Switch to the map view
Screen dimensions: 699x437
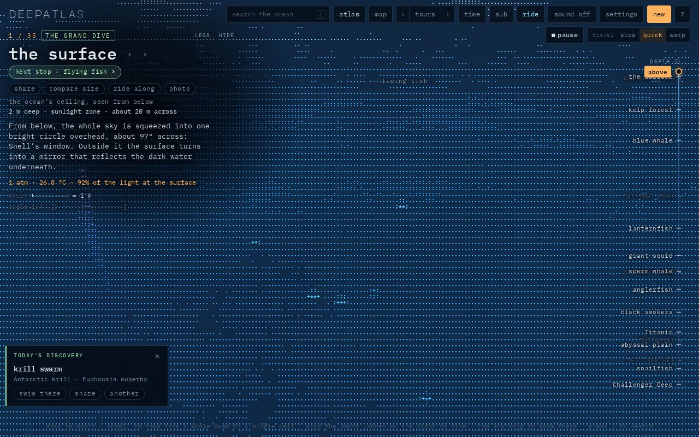[x=381, y=14]
